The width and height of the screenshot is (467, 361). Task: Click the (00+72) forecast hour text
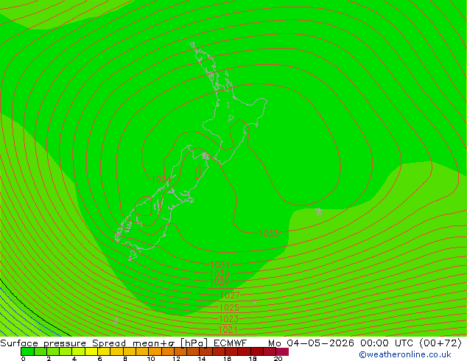click(x=440, y=343)
